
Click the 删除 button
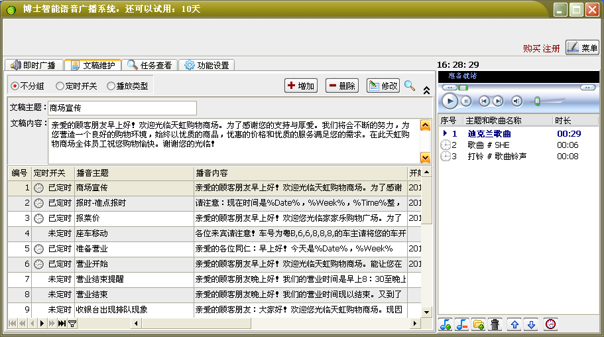click(x=342, y=86)
